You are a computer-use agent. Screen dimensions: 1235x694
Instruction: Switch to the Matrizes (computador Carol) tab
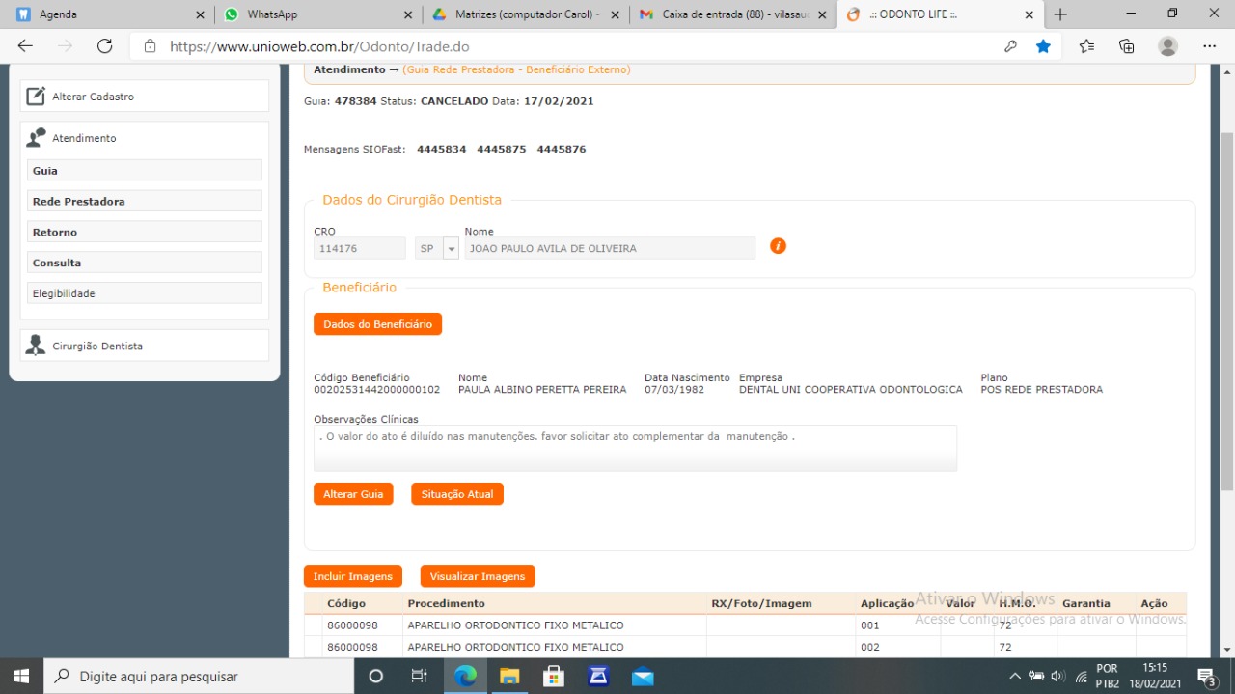coord(526,14)
